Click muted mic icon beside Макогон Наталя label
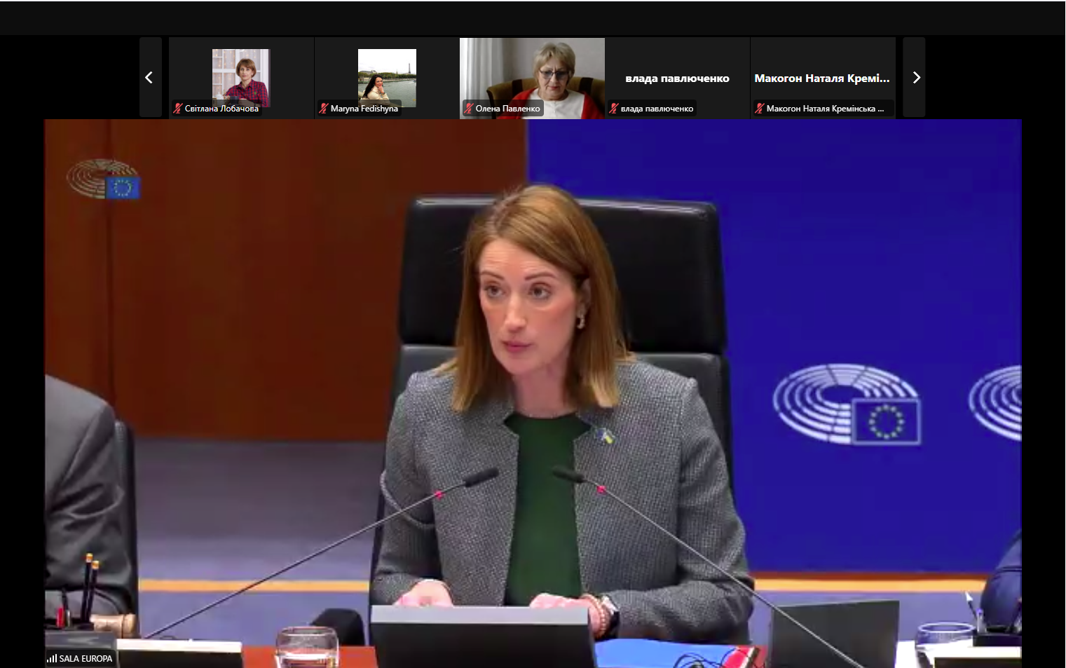The image size is (1066, 668). pos(759,109)
